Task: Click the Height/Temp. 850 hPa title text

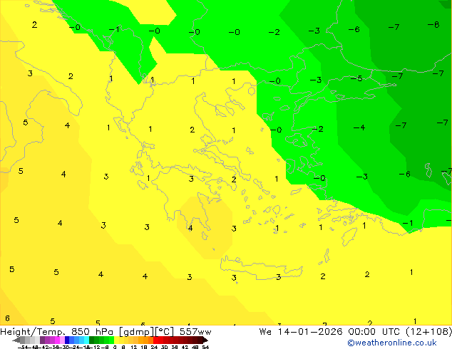Action: coord(56,332)
